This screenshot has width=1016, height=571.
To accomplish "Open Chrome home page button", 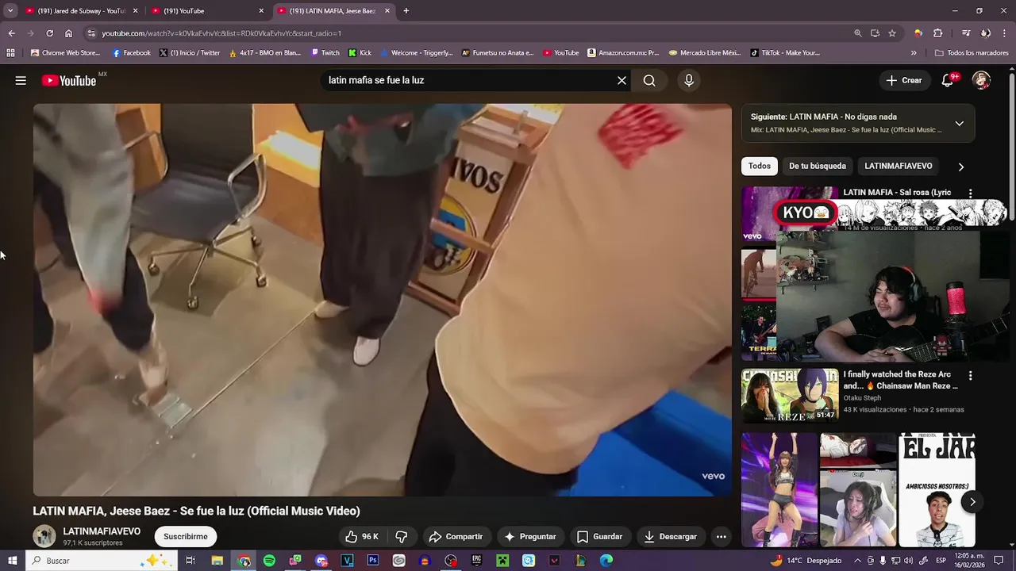I will pos(68,33).
